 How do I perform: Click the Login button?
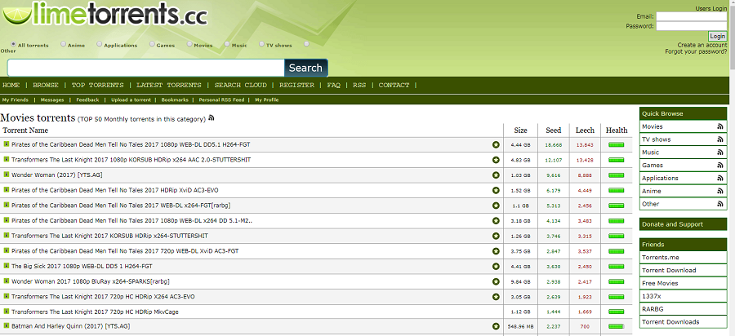click(717, 36)
